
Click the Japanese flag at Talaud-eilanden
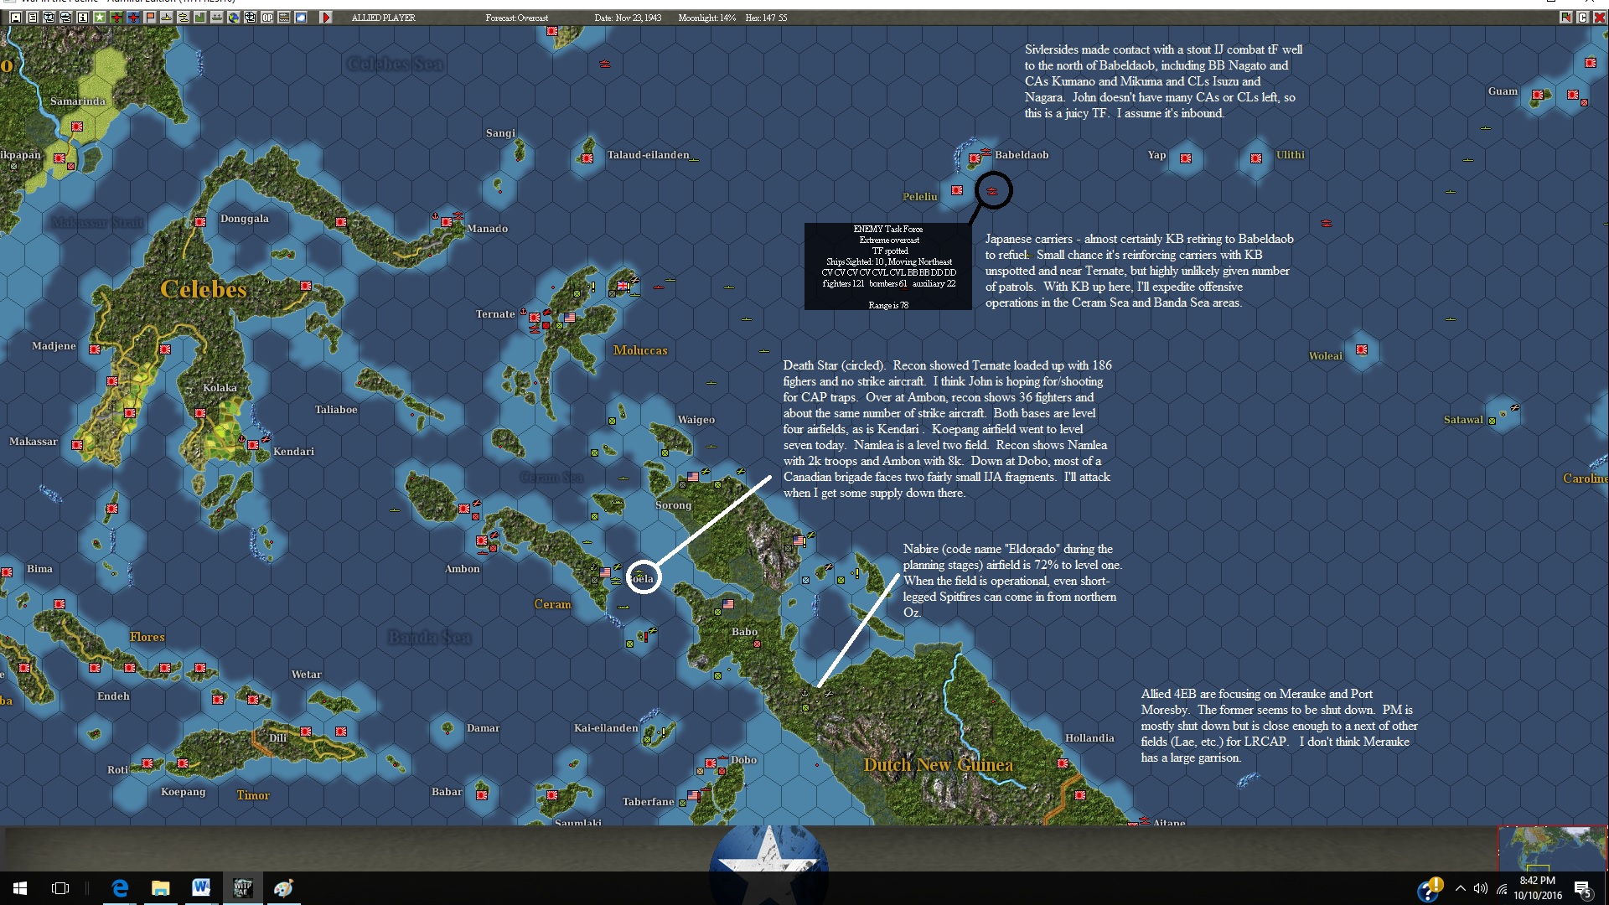(x=587, y=158)
